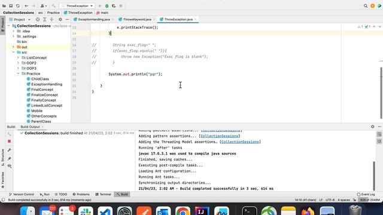Click the soft-wrap icon beside build output
This screenshot has height=215, width=383.
379,134
